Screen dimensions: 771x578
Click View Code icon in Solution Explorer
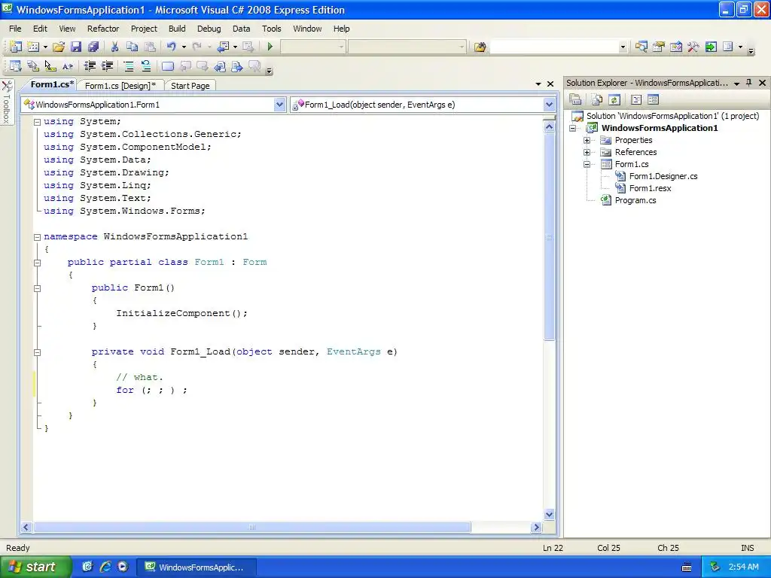click(635, 100)
